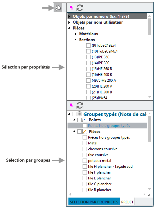Check the poteaux metal checkbox
This screenshot has width=155, height=208.
pos(84,161)
